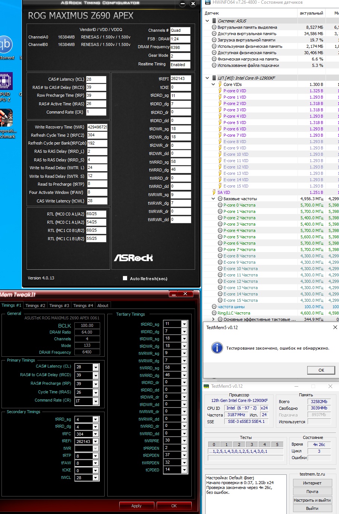Switch to the Timings #3 tab
The height and width of the screenshot is (514, 339).
point(59,306)
